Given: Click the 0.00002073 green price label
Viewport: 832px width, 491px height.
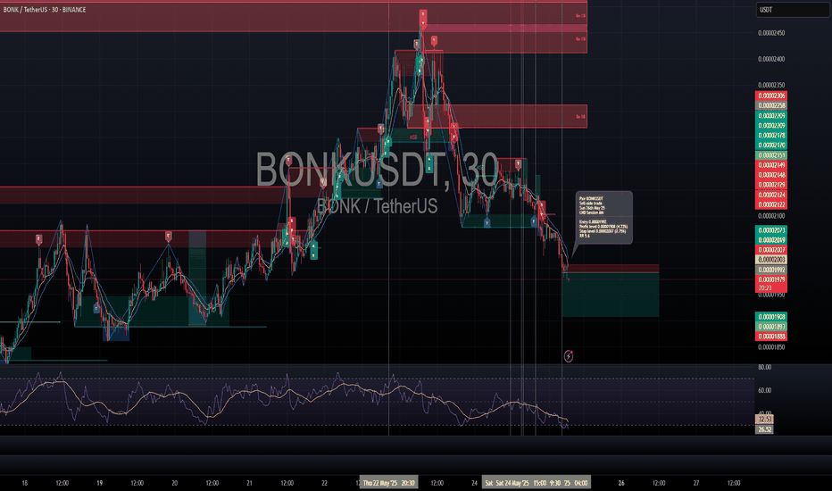Looking at the screenshot, I should 771,230.
